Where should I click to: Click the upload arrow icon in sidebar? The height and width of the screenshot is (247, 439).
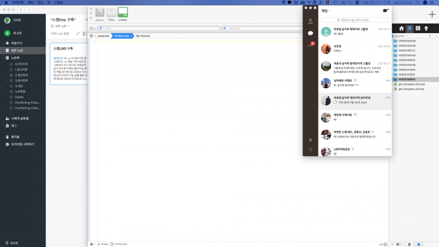tap(425, 28)
